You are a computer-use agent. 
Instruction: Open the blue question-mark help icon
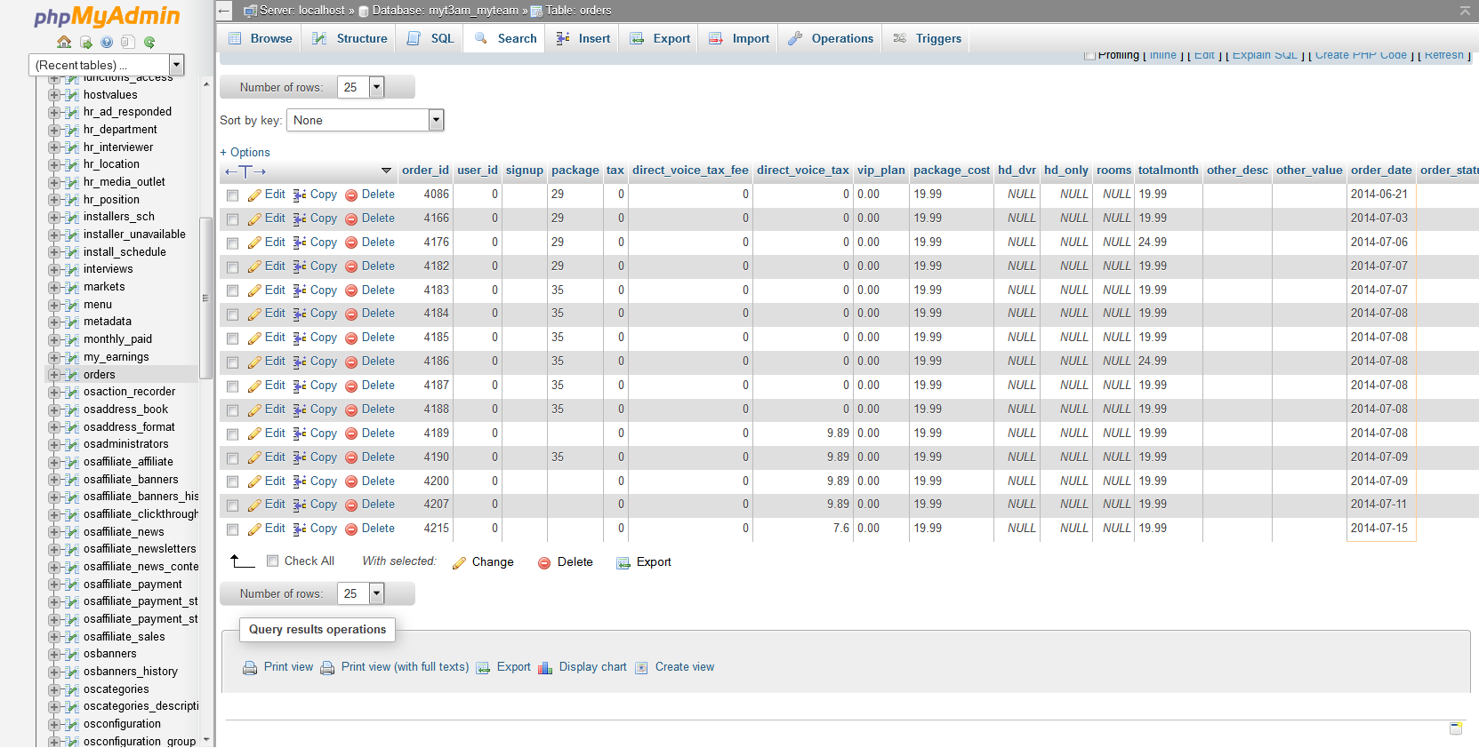click(x=107, y=42)
